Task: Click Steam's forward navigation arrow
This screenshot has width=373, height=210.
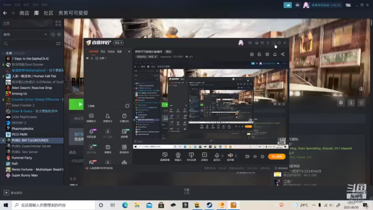Action: tap(13, 13)
